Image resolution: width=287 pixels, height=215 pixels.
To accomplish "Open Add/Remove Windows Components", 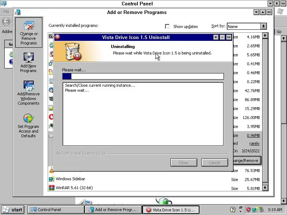I will 28,93.
